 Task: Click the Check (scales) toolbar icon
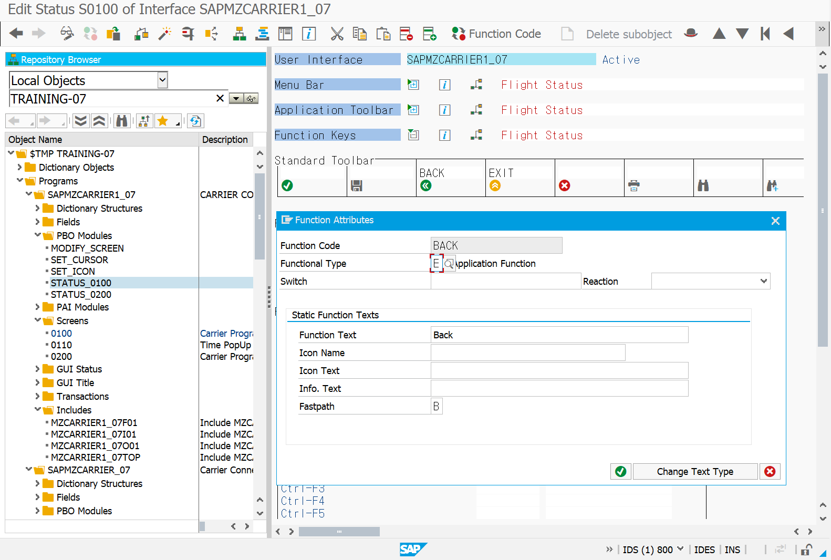141,34
